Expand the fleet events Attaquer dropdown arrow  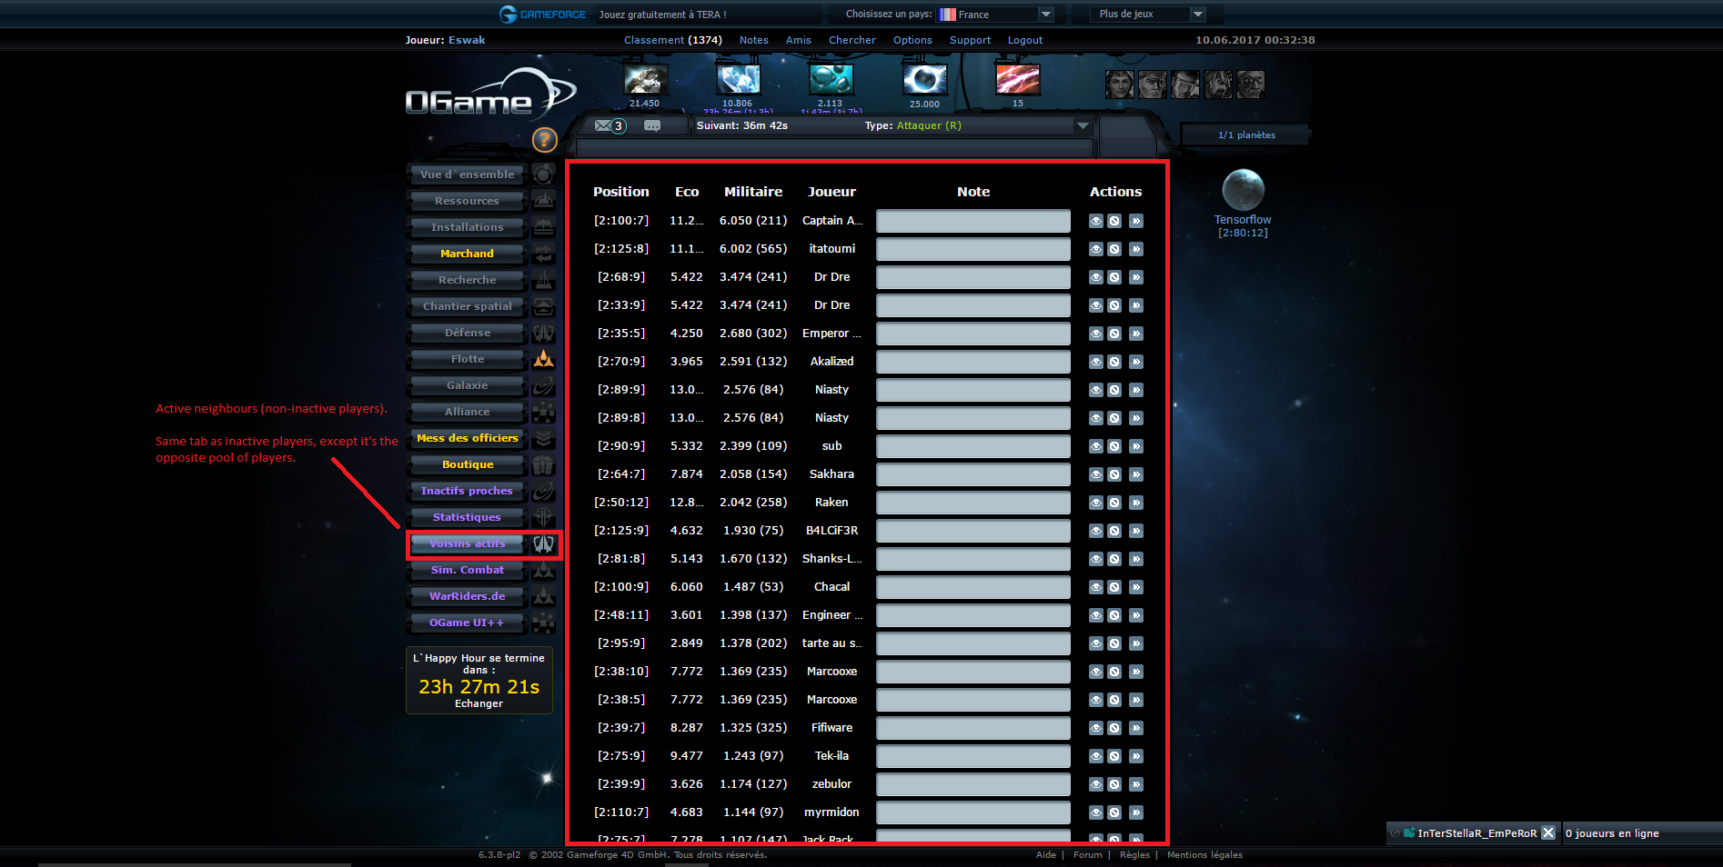(x=1083, y=125)
